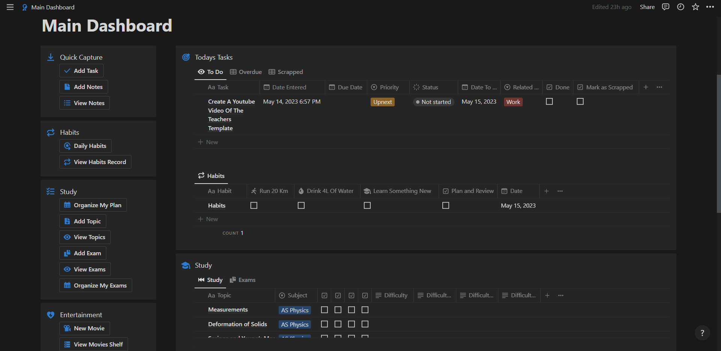Image resolution: width=721 pixels, height=351 pixels.
Task: Select the Habits view tab
Action: [211, 176]
